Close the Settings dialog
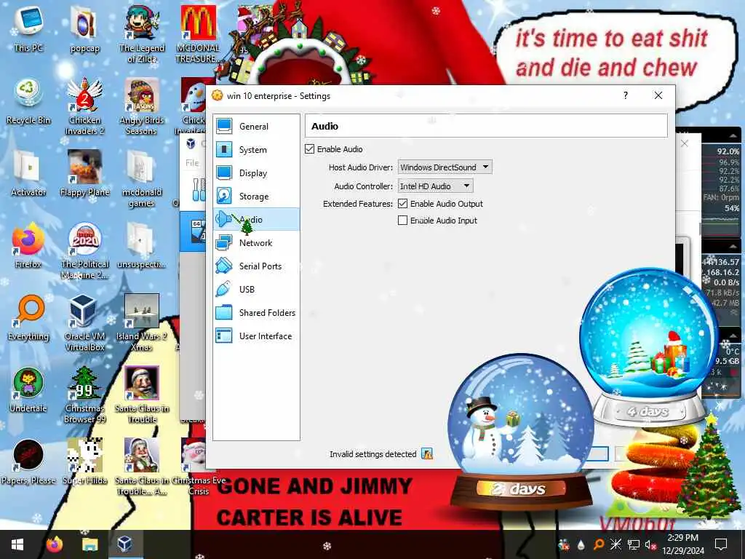The image size is (745, 559). coord(658,95)
